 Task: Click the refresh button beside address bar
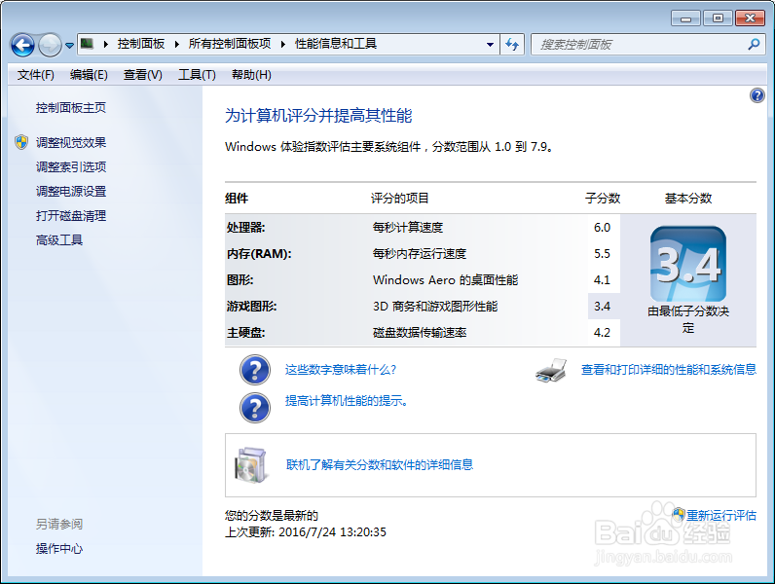[x=512, y=45]
